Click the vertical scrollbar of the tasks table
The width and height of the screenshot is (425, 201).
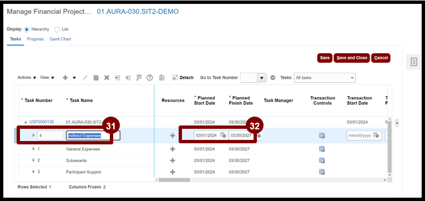tap(389, 147)
